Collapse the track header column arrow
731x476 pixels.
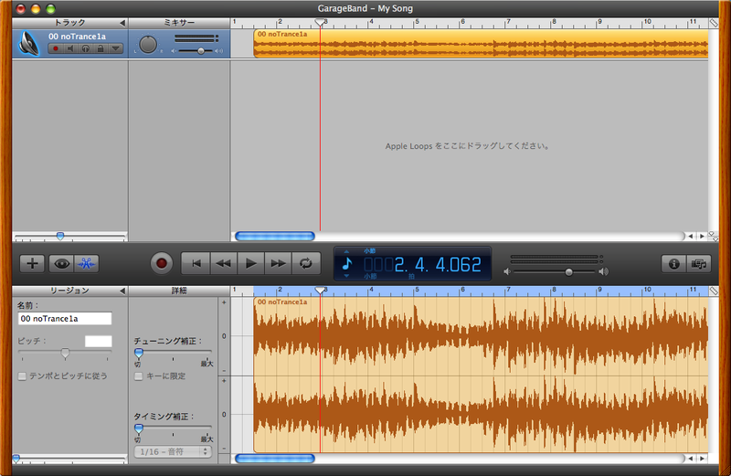coord(122,23)
